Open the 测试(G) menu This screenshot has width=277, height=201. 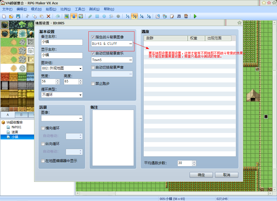[94, 9]
